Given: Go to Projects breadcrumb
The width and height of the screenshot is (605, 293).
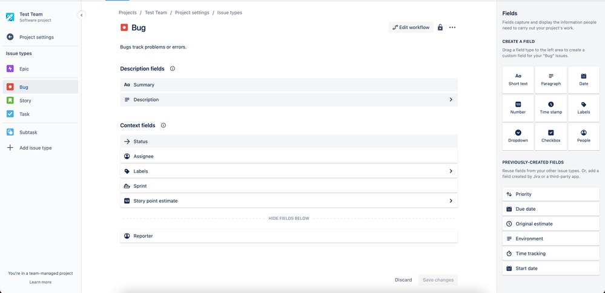Looking at the screenshot, I should coord(128,12).
